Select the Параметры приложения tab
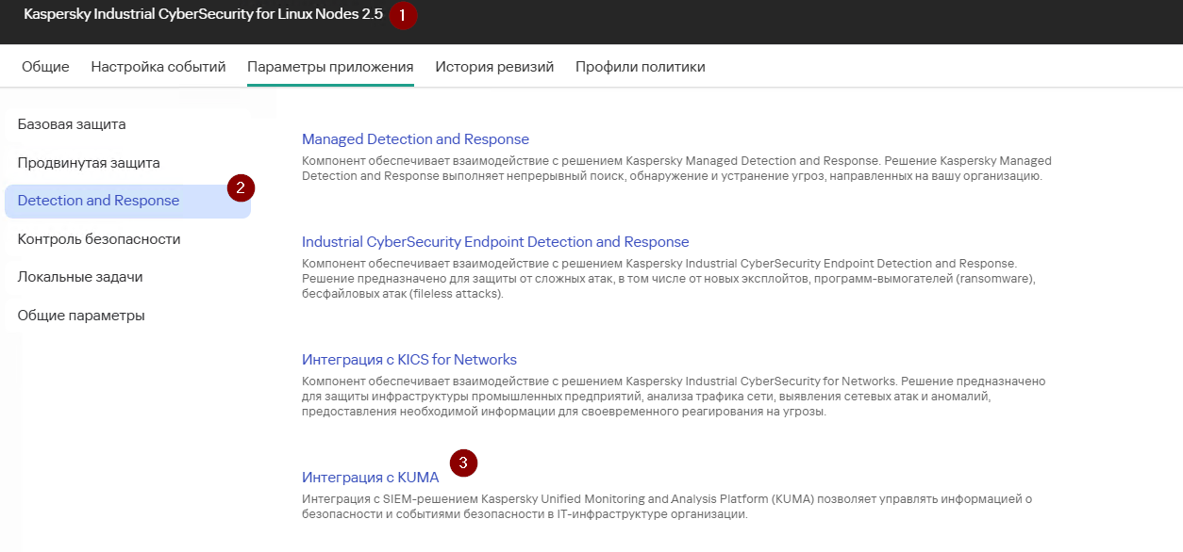The image size is (1183, 552). click(330, 67)
